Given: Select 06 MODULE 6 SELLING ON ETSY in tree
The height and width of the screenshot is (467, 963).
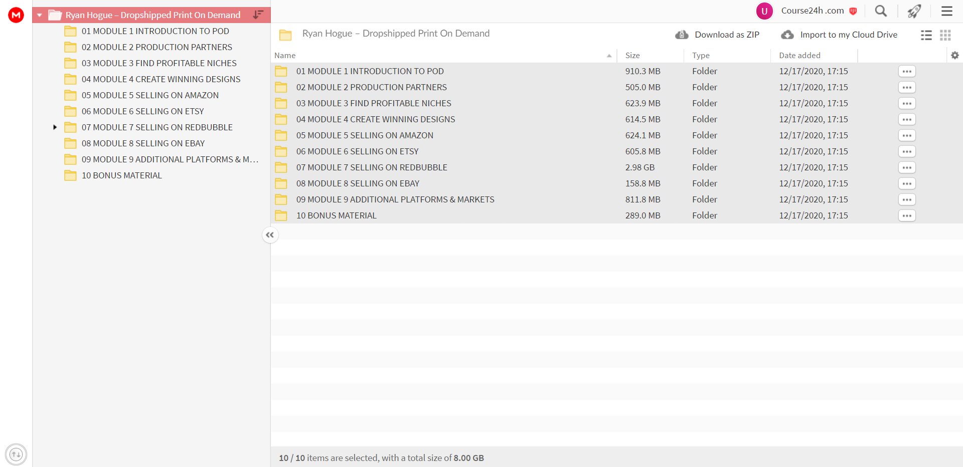Looking at the screenshot, I should click(x=143, y=111).
